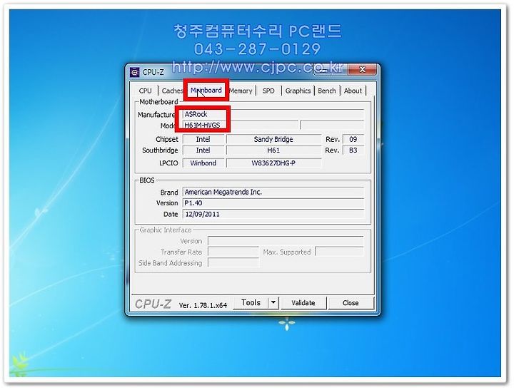Click the Intel southbridge vendor value
The height and width of the screenshot is (390, 514).
point(203,150)
